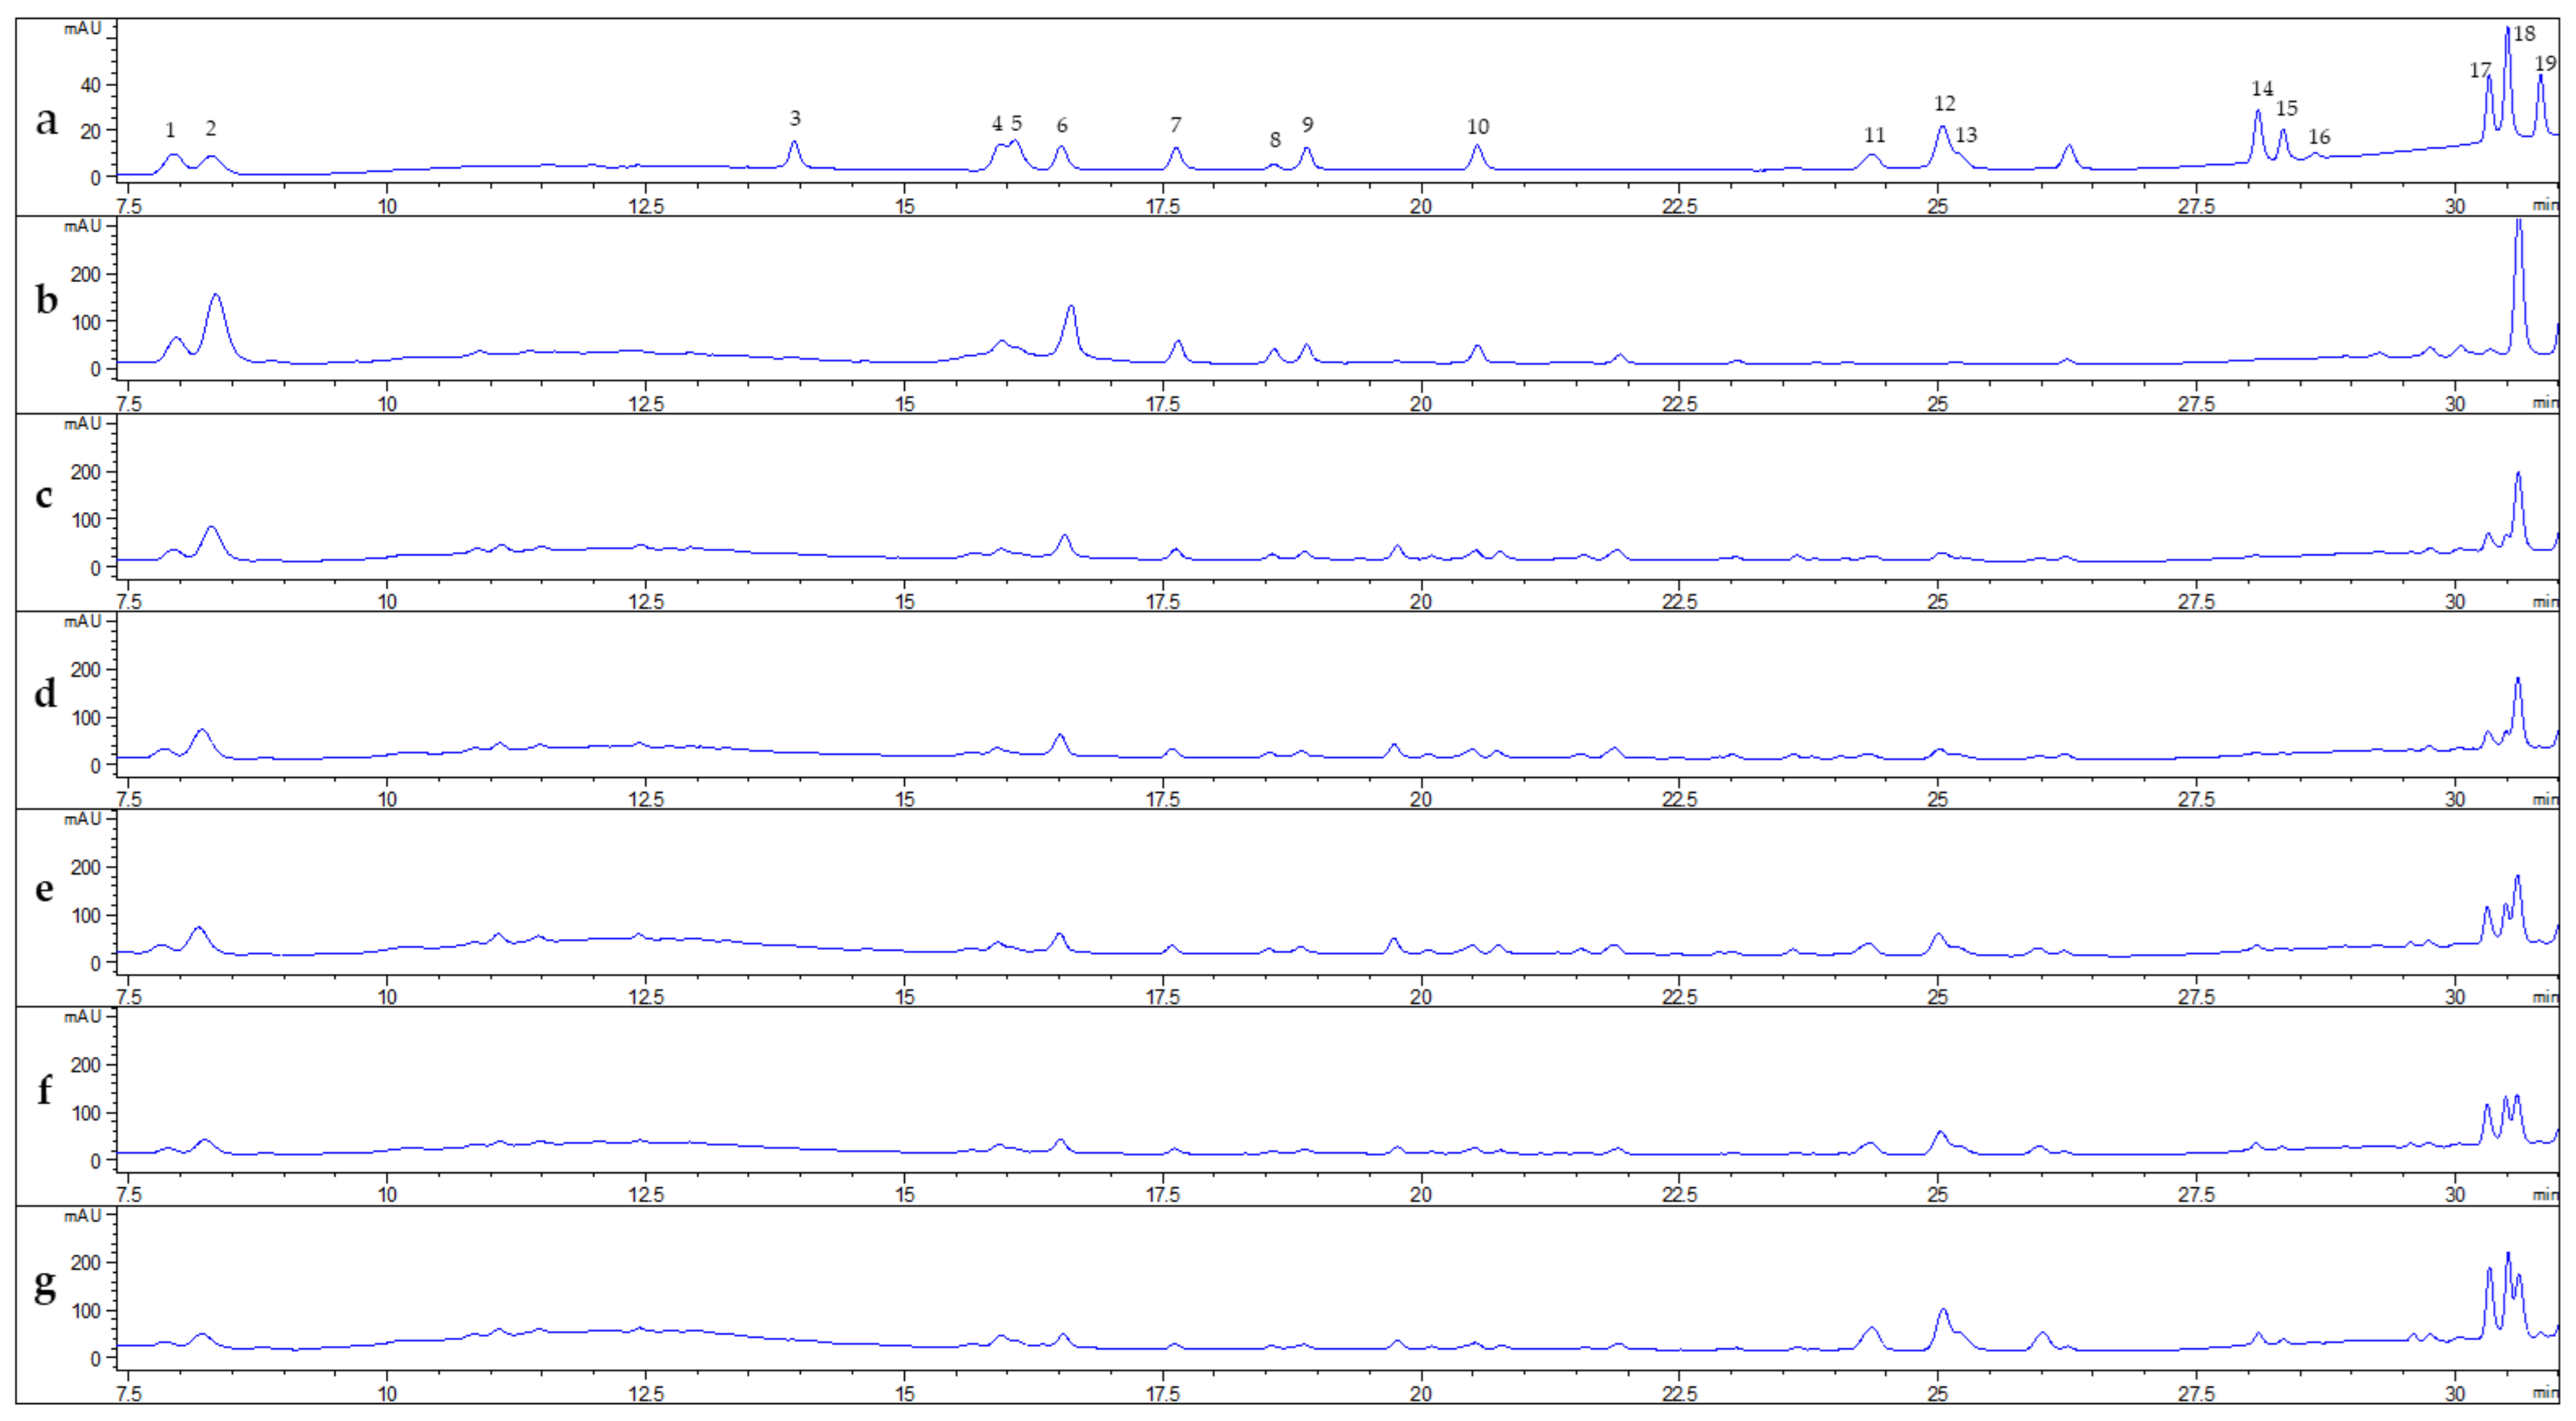Click the 12.5 tick label under panel a
Viewport: 2576px width, 1421px height.
[x=646, y=207]
